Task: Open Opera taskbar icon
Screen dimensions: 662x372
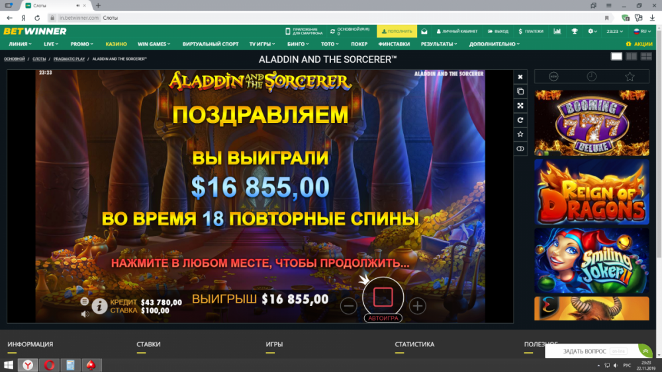Action: [49, 365]
